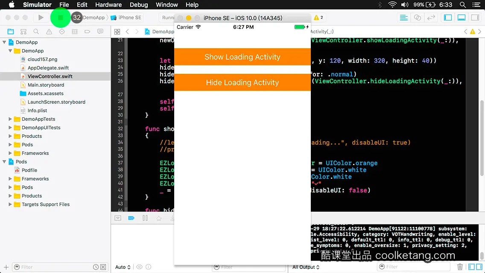Tap Hide Loading Activity button in simulator
The image size is (485, 273).
click(x=242, y=83)
